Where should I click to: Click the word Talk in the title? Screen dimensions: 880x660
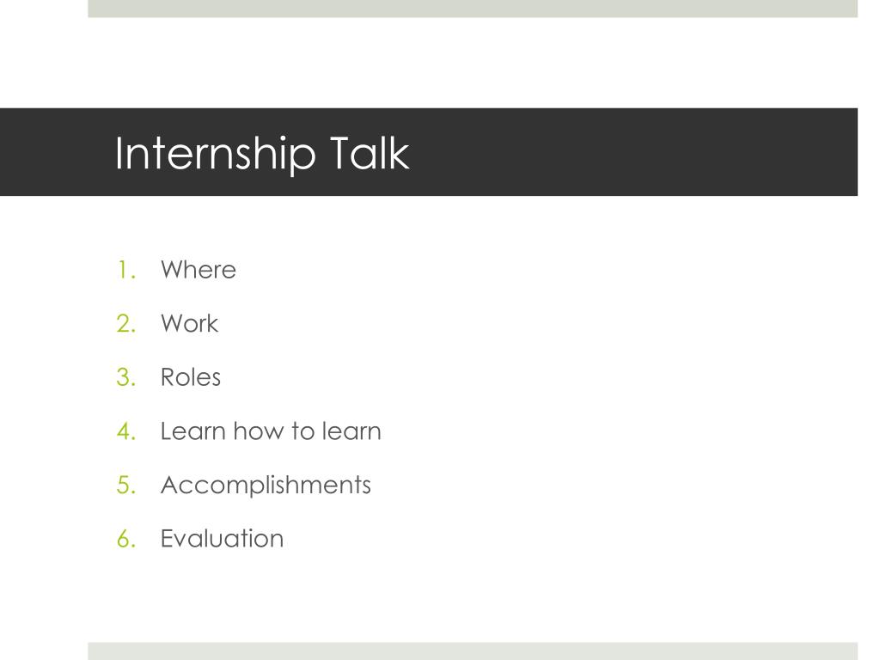point(370,152)
